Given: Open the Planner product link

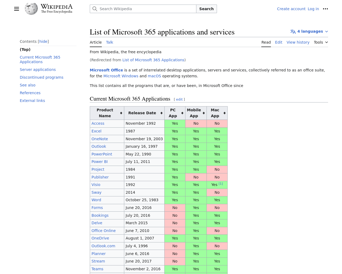Looking at the screenshot, I should pyautogui.click(x=99, y=254).
